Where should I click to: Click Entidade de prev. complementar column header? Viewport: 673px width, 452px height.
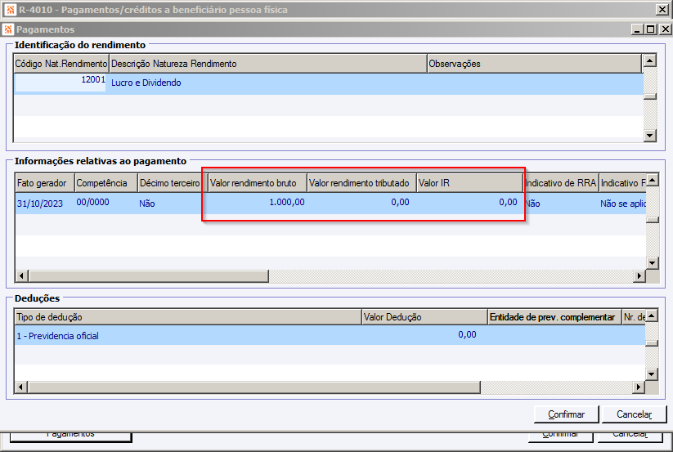554,317
